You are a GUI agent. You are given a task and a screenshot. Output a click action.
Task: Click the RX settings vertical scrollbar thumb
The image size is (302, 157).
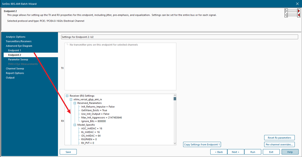(175, 99)
